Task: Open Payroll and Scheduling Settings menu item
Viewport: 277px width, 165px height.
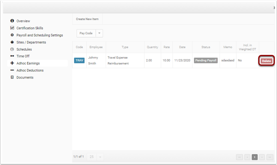Action: (x=40, y=35)
